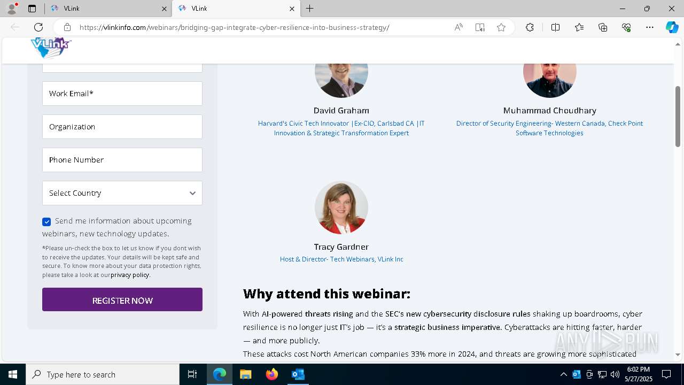
Task: Open the Windows Start menu
Action: click(x=13, y=374)
